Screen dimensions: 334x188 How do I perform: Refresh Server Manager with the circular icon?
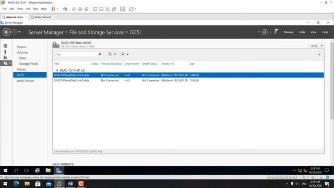tap(265, 32)
